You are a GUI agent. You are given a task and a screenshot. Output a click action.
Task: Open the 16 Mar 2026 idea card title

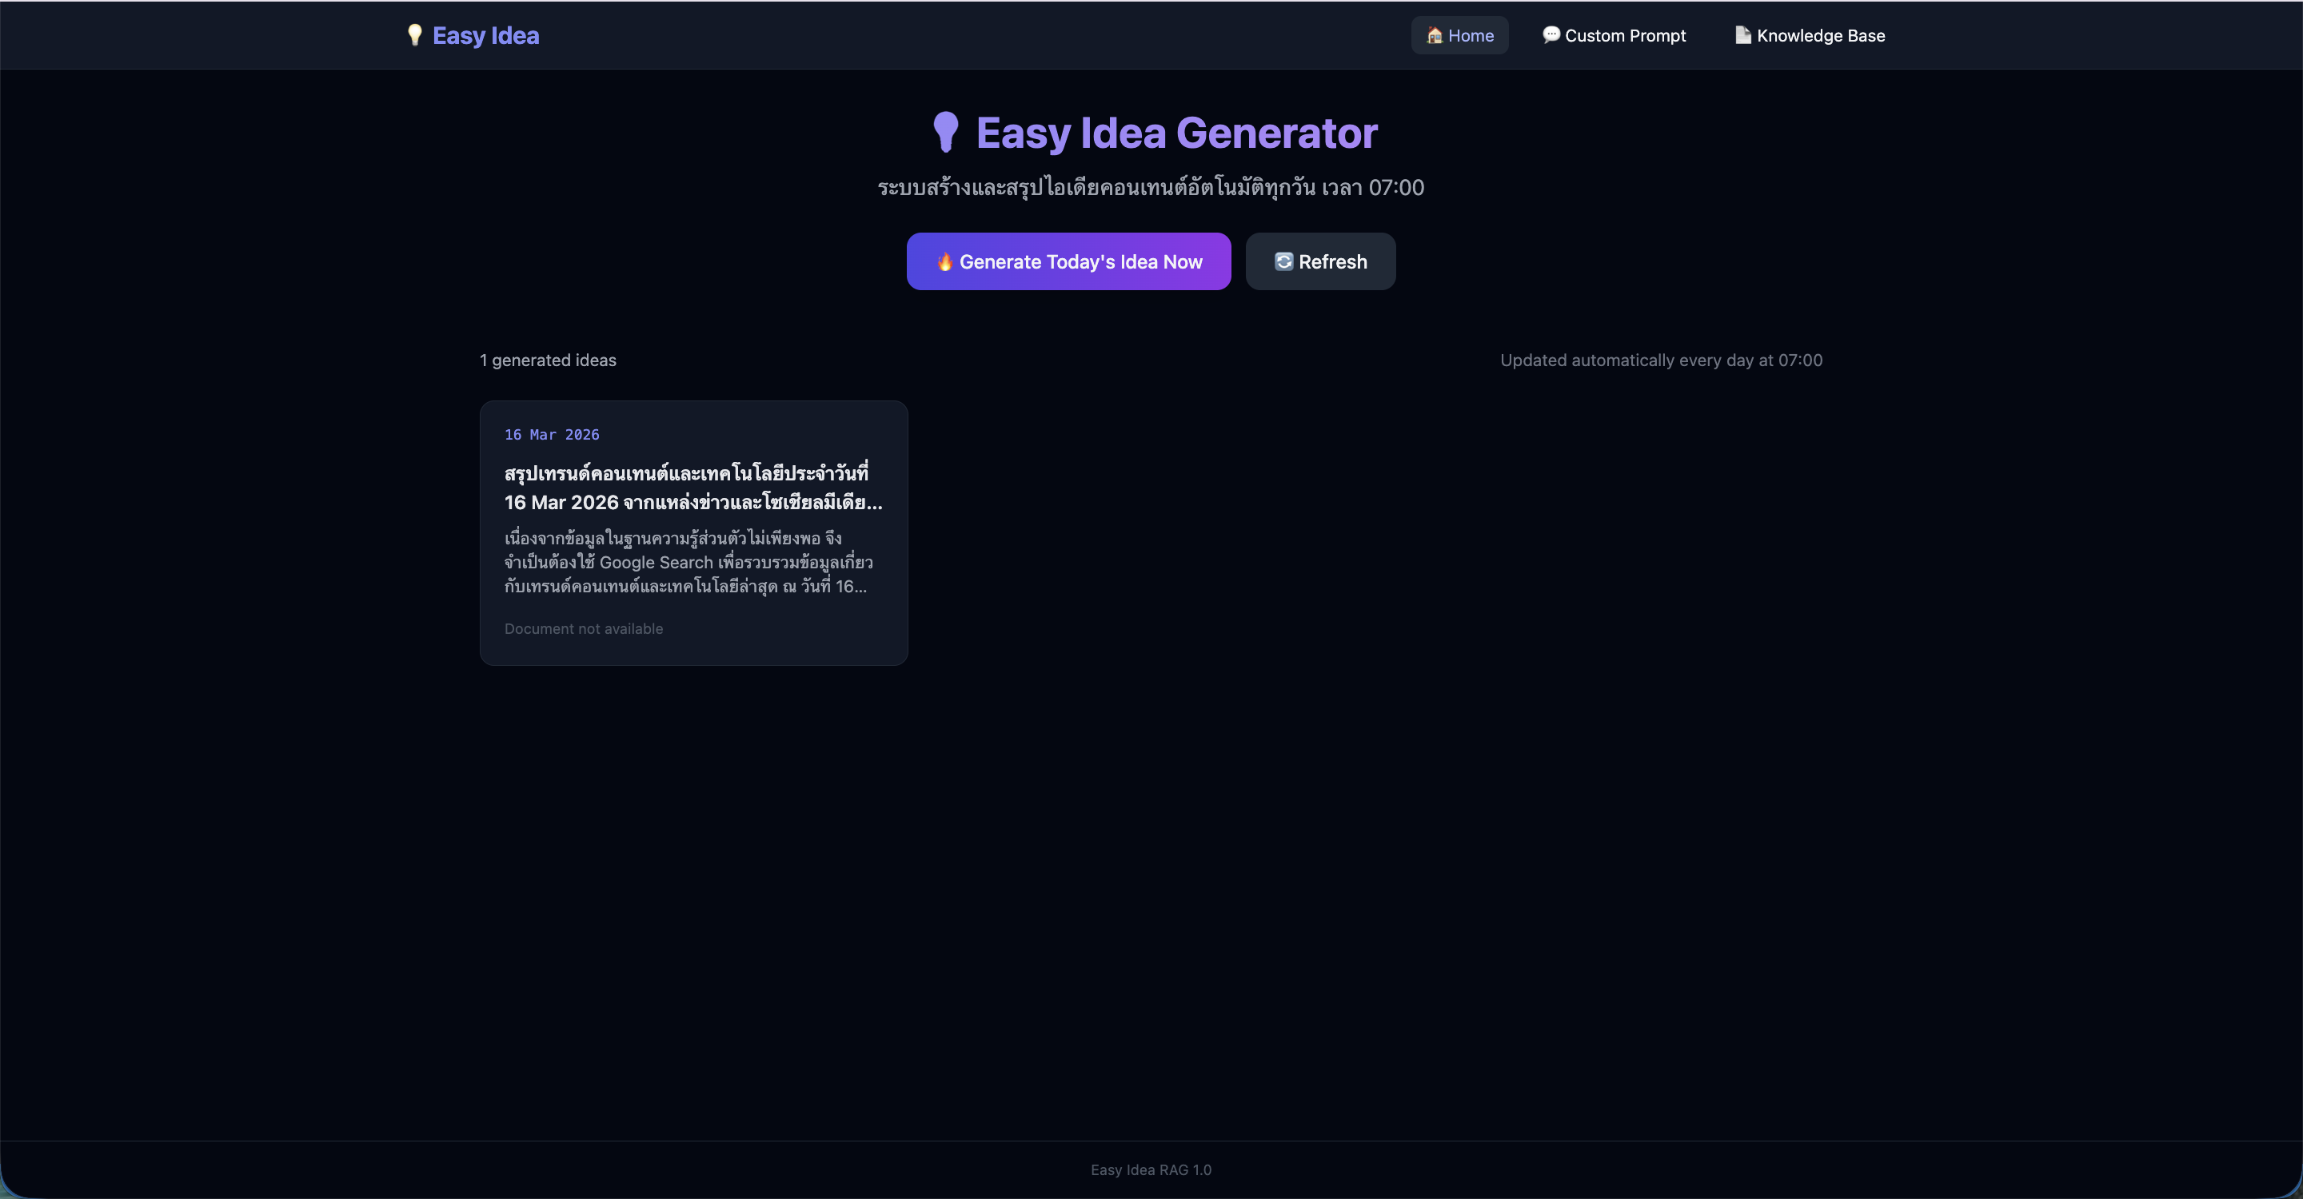pyautogui.click(x=692, y=487)
